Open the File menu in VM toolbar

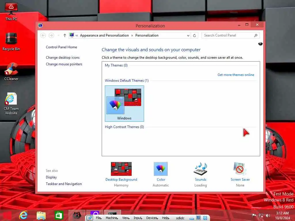[99, 218]
